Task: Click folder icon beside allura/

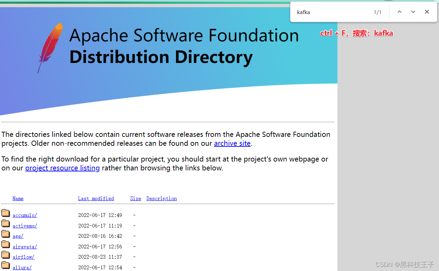Action: click(x=5, y=266)
